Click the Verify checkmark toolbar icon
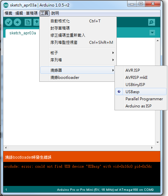This screenshot has width=168, height=196. (x=8, y=22)
